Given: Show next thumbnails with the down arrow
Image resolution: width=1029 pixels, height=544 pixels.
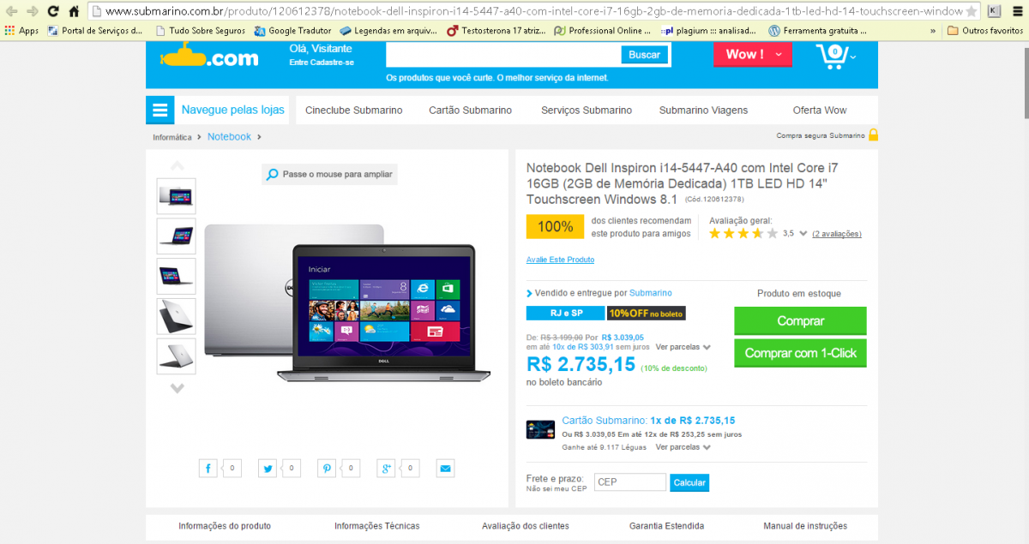Looking at the screenshot, I should [177, 388].
